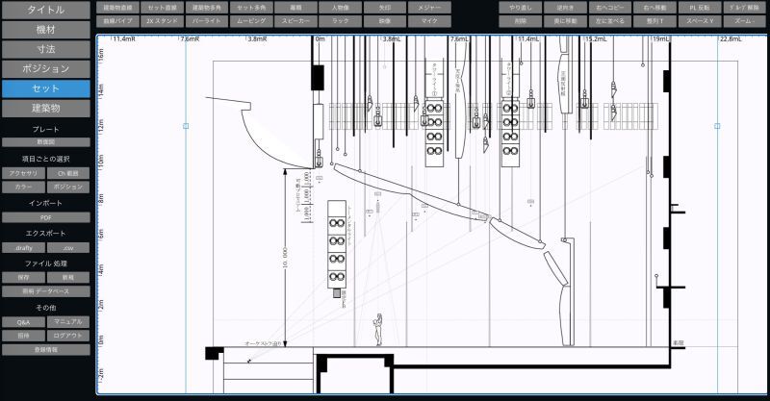
Task: Open the 建築物 tab
Action: point(46,108)
